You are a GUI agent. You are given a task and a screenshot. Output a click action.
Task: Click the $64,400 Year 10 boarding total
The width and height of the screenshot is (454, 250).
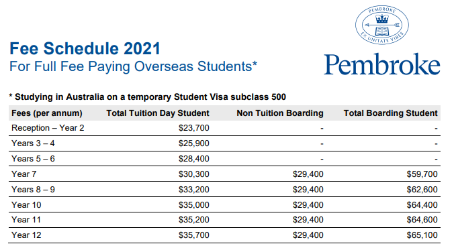[x=422, y=205]
